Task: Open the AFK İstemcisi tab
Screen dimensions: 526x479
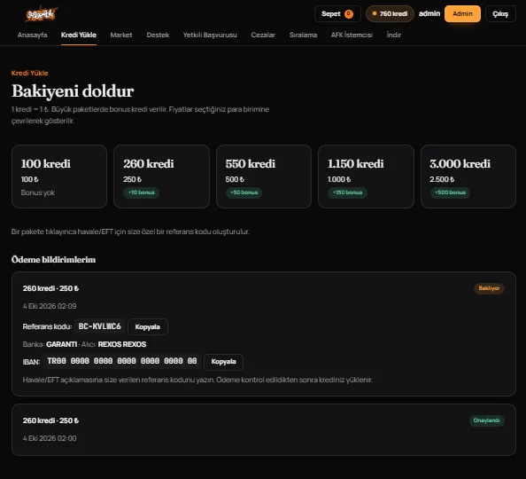Action: [352, 35]
